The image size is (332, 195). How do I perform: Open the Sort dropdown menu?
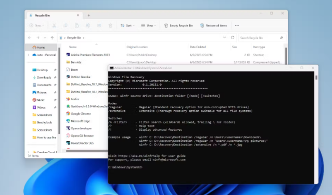pyautogui.click(x=127, y=26)
